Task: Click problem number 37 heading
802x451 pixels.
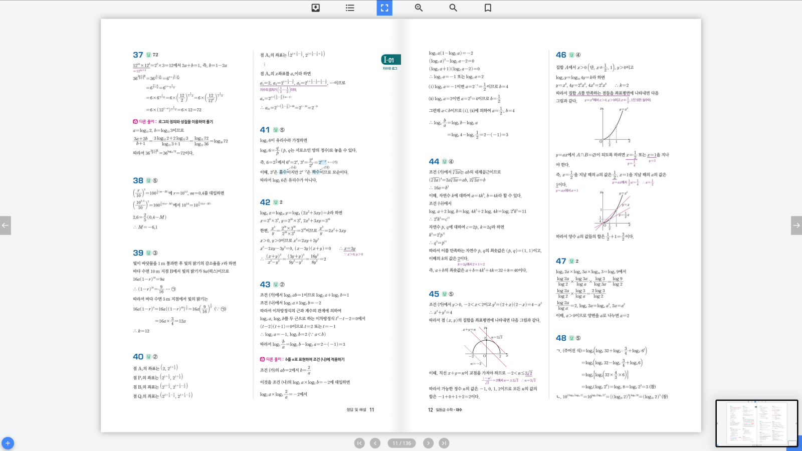Action: tap(138, 55)
